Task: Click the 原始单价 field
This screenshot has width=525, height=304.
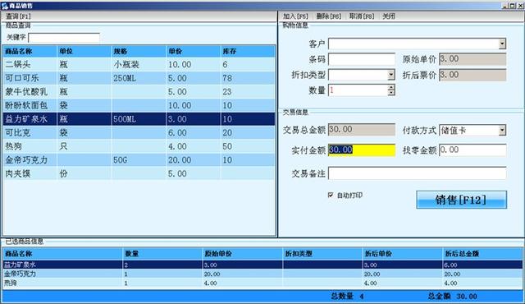Action: pyautogui.click(x=472, y=59)
